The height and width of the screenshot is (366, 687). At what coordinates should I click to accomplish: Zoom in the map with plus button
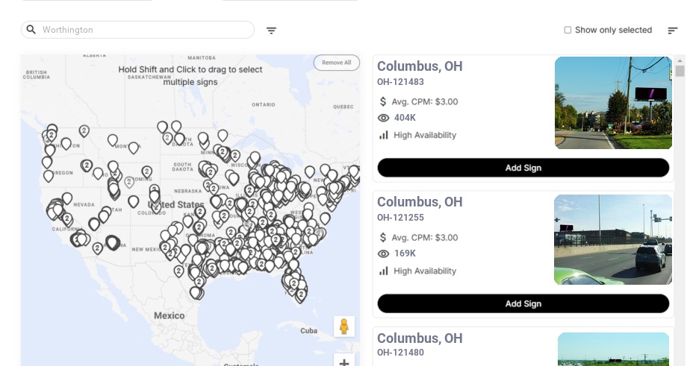[x=344, y=362]
